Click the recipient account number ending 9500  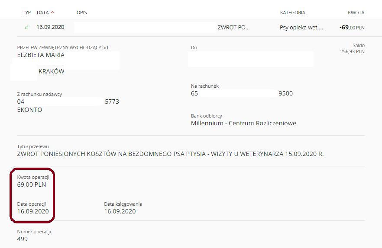click(242, 93)
